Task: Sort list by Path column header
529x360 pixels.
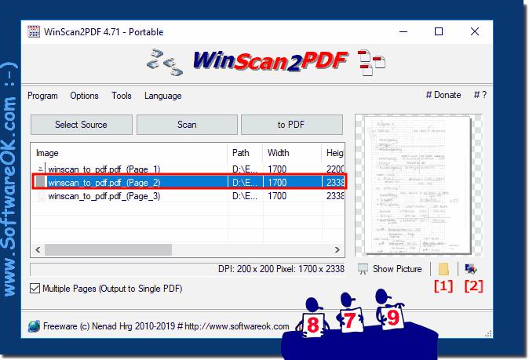Action: pyautogui.click(x=245, y=153)
